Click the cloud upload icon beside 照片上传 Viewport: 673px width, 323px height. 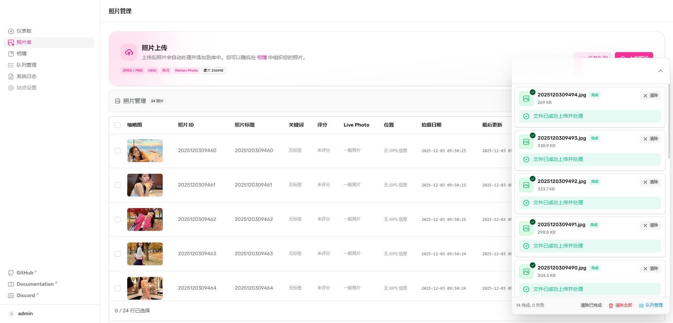129,52
